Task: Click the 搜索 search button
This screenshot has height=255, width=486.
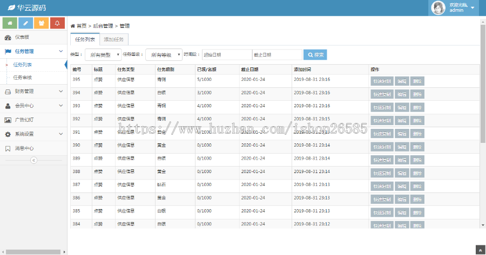Action: click(x=315, y=54)
